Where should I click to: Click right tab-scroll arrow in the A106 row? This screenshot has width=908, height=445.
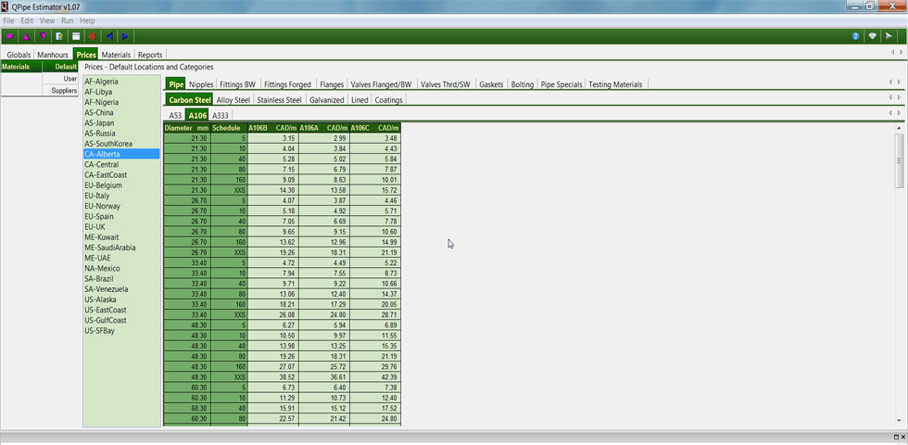click(x=899, y=113)
